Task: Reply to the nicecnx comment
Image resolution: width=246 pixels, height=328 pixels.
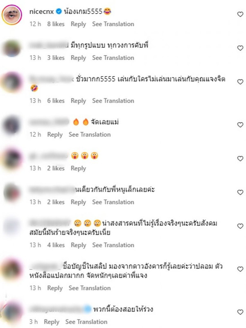Action: coord(78,24)
